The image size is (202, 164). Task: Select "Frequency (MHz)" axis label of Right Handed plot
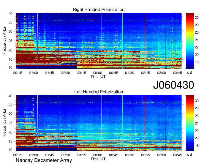4,41
